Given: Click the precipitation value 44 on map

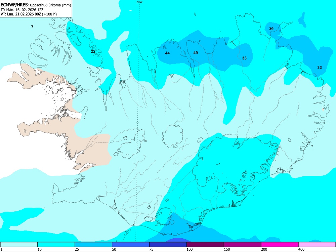Looking at the screenshot, I should click(x=167, y=53).
